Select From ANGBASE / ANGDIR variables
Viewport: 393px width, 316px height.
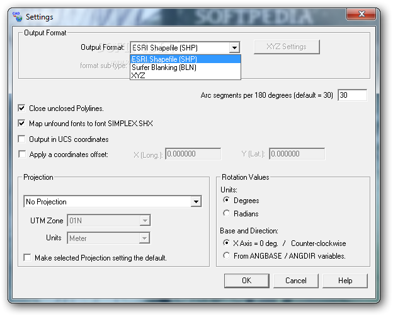click(x=226, y=255)
